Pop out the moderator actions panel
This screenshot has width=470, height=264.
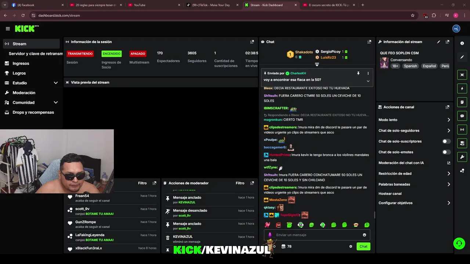[252, 183]
